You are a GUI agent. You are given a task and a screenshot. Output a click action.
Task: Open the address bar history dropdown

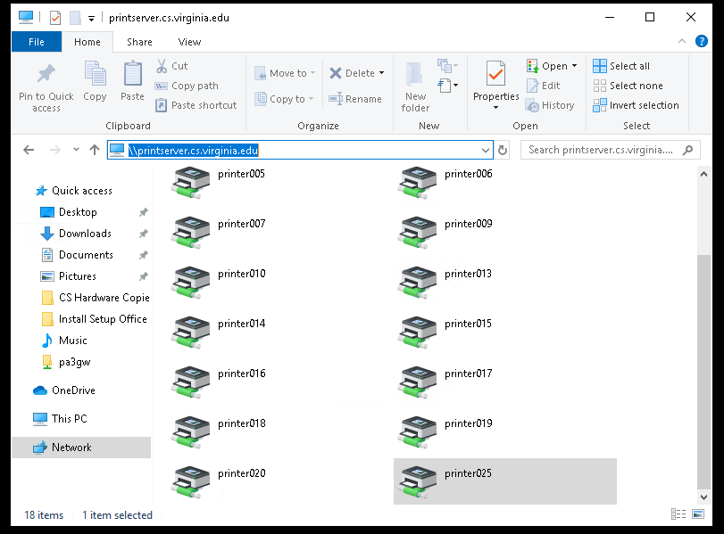486,150
